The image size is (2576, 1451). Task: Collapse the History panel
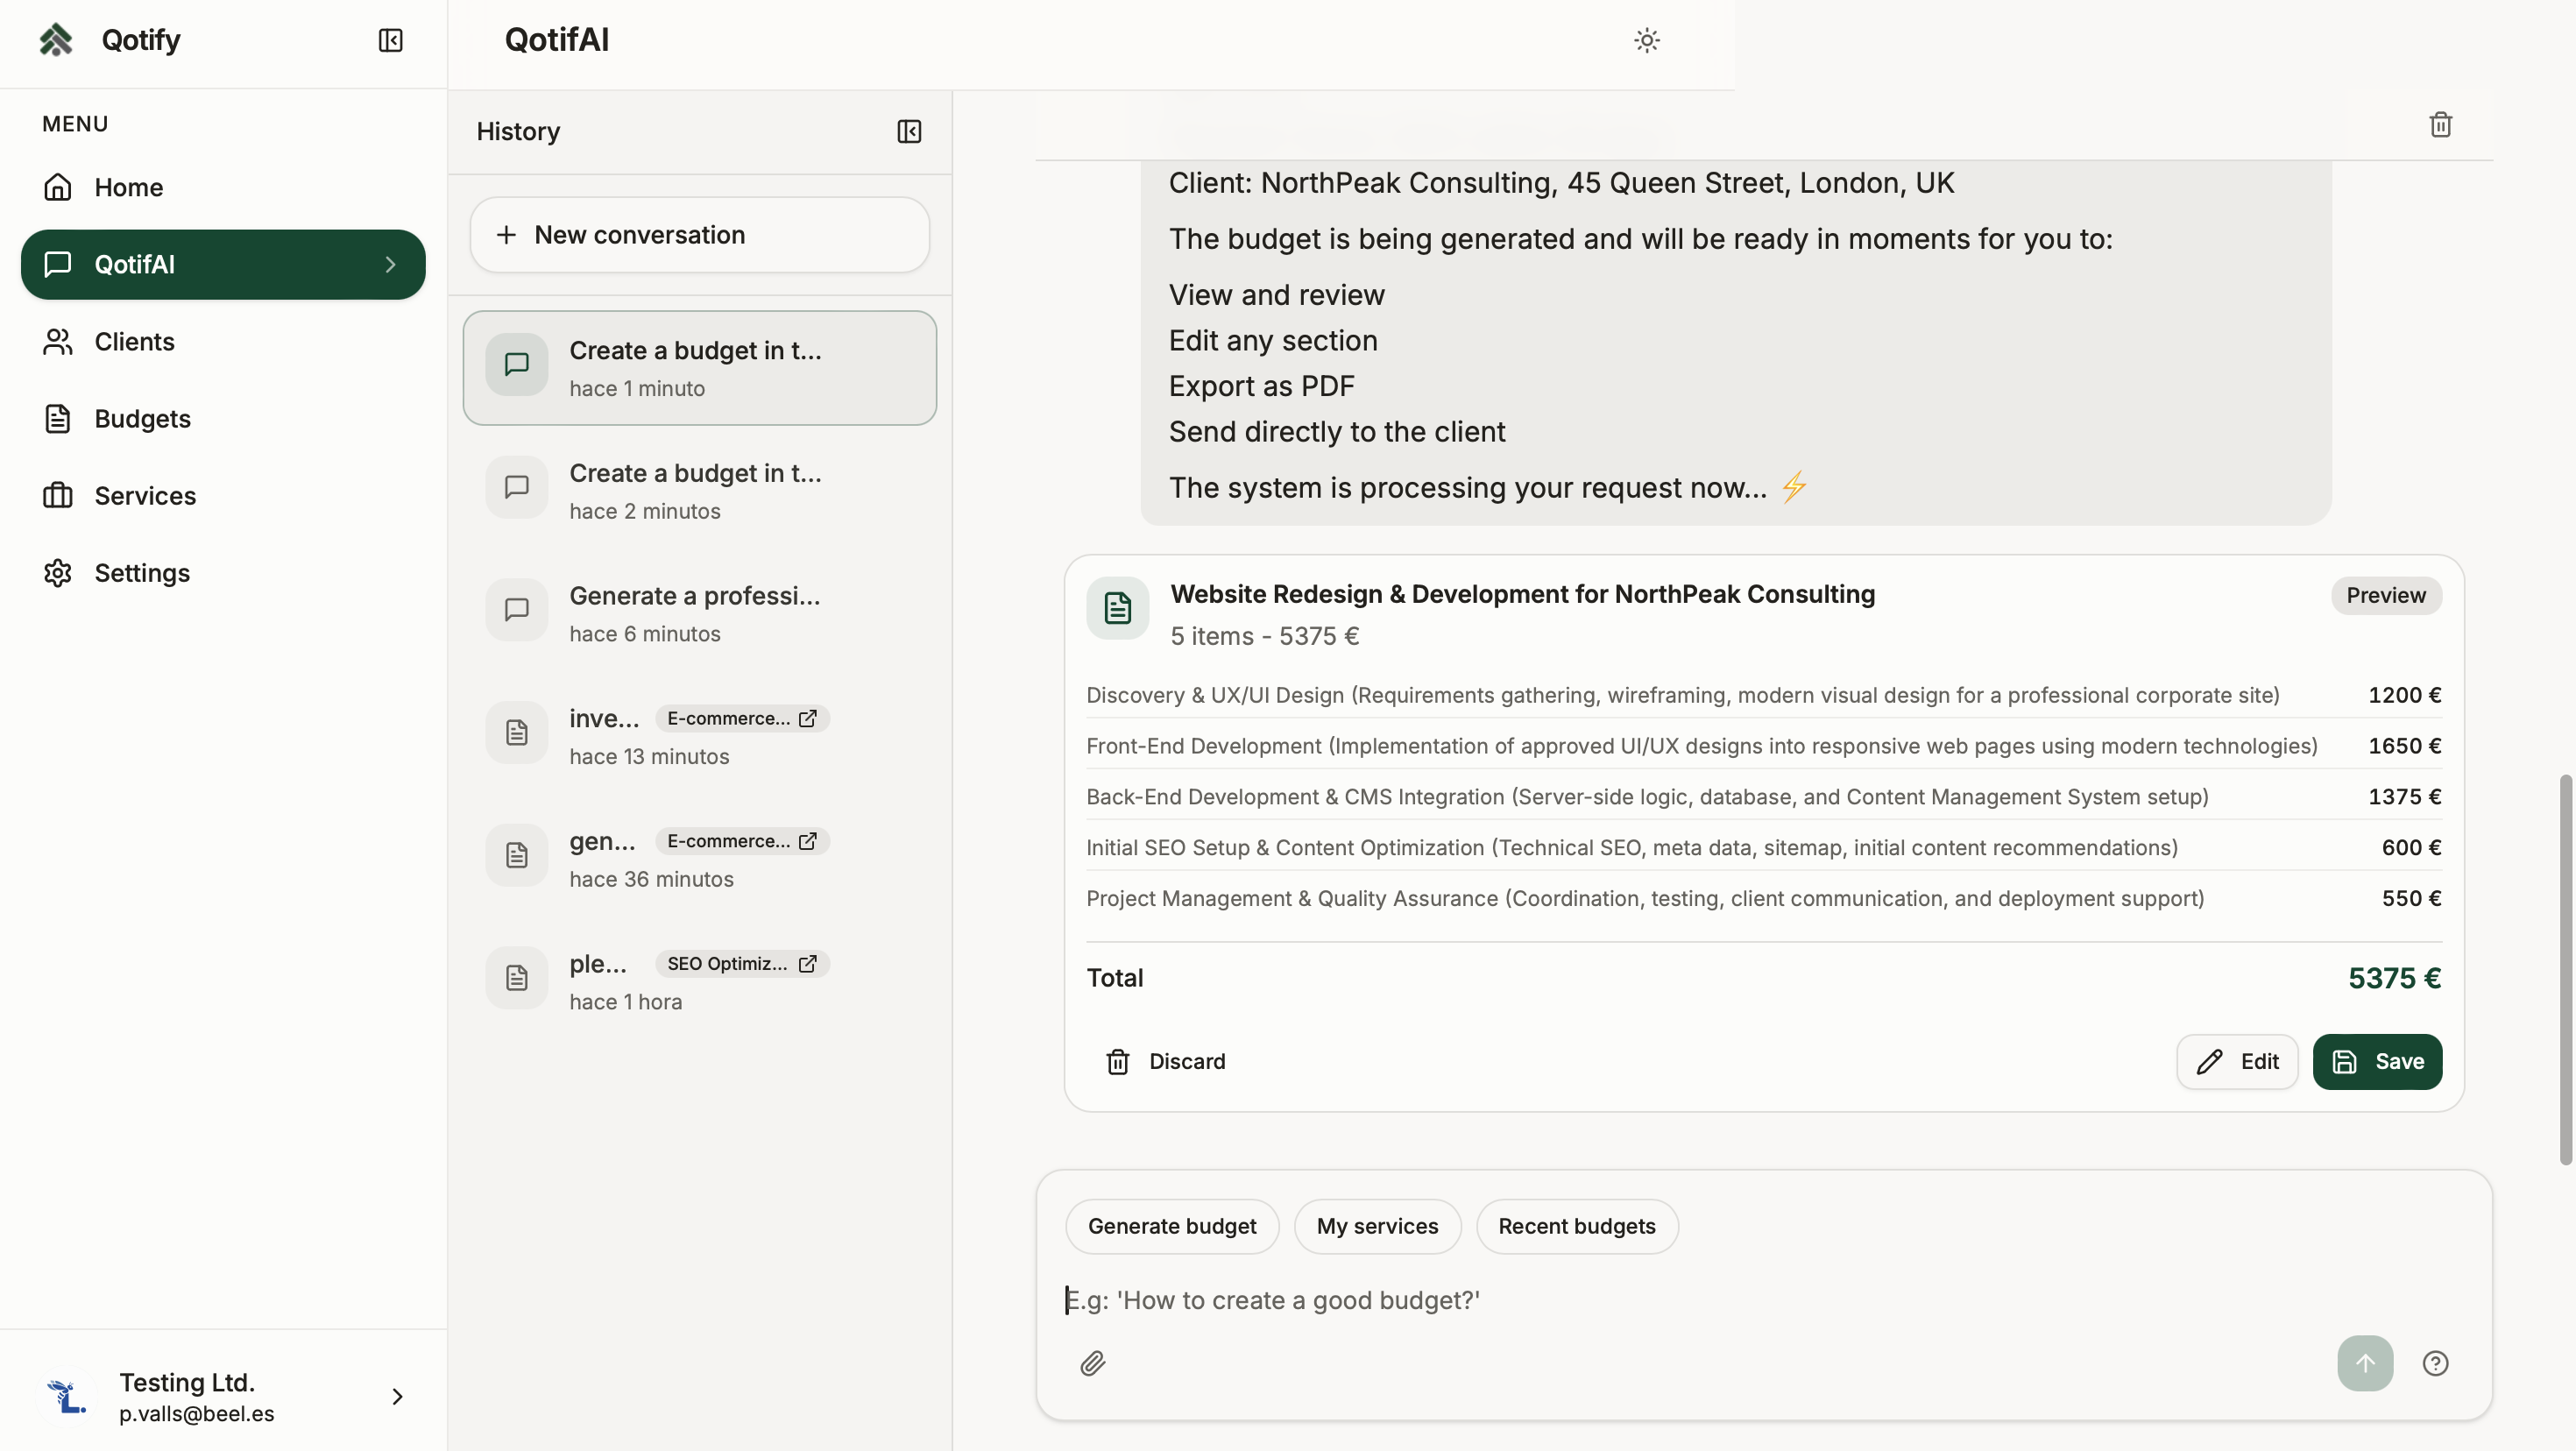coord(908,132)
